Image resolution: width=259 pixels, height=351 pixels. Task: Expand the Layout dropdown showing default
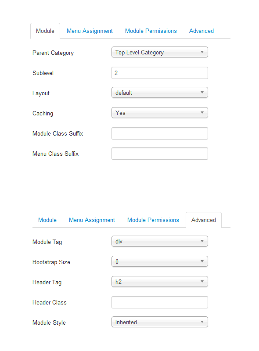159,93
